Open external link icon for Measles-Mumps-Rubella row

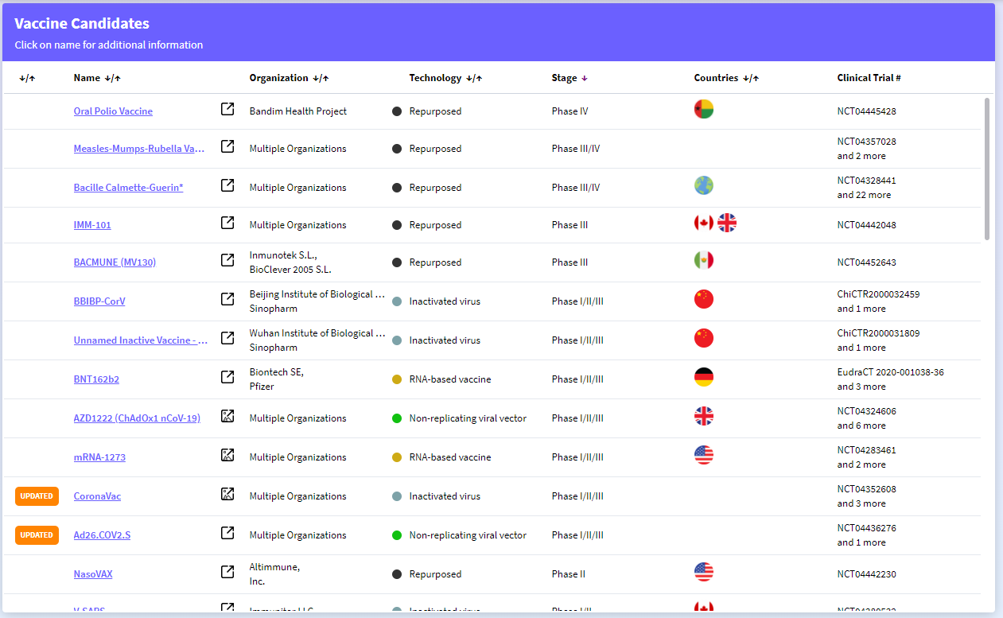click(227, 146)
